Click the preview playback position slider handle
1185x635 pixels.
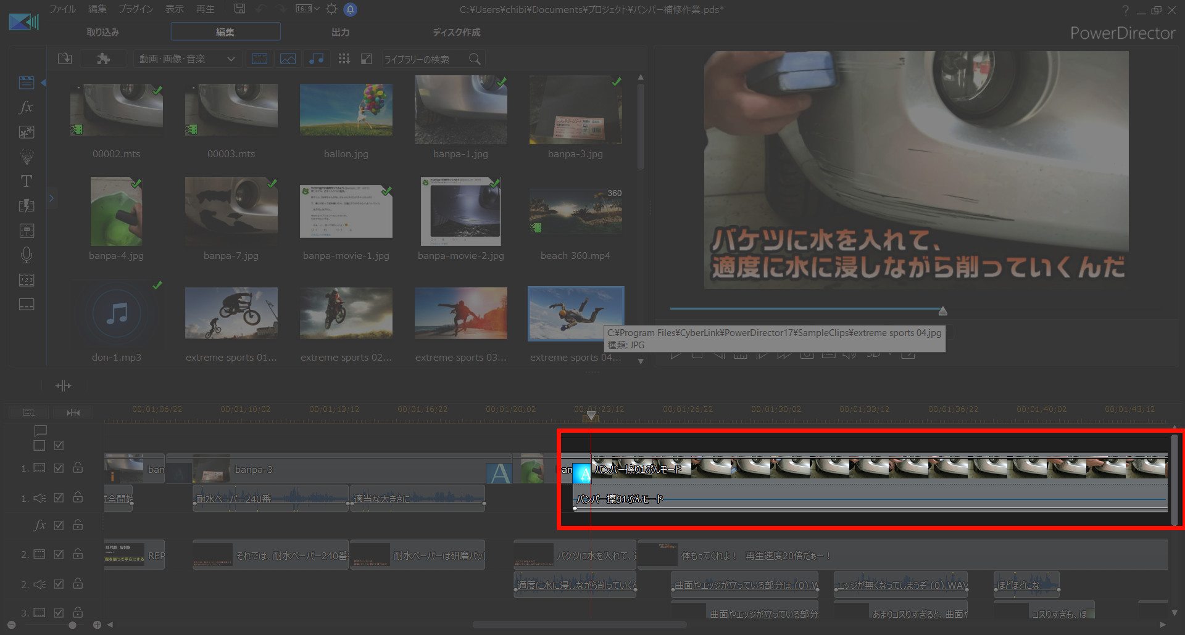click(x=942, y=311)
